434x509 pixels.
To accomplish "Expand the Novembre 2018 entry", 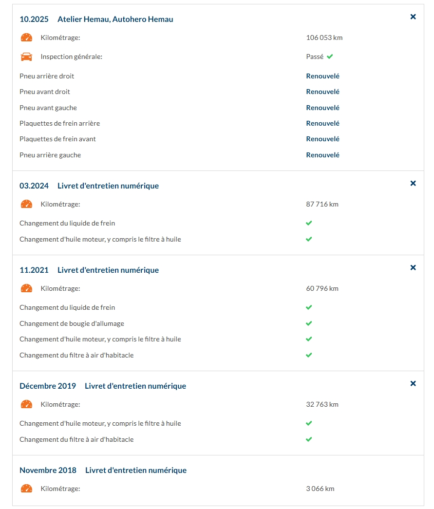I will (x=135, y=470).
